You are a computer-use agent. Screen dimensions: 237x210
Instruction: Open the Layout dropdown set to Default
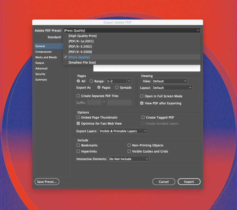pos(172,88)
